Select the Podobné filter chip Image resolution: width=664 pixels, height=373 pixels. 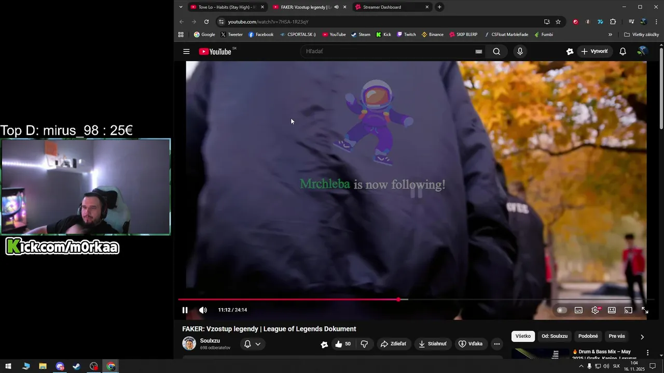click(588, 336)
